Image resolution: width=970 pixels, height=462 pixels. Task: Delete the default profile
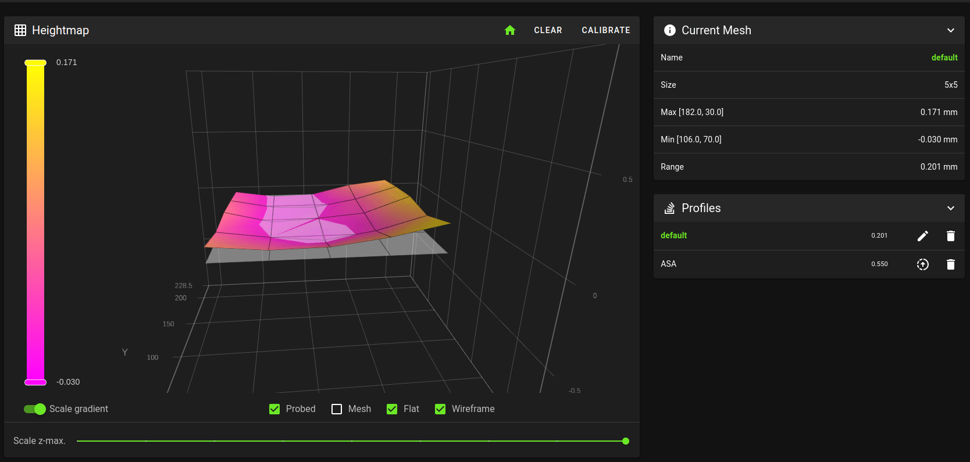951,236
